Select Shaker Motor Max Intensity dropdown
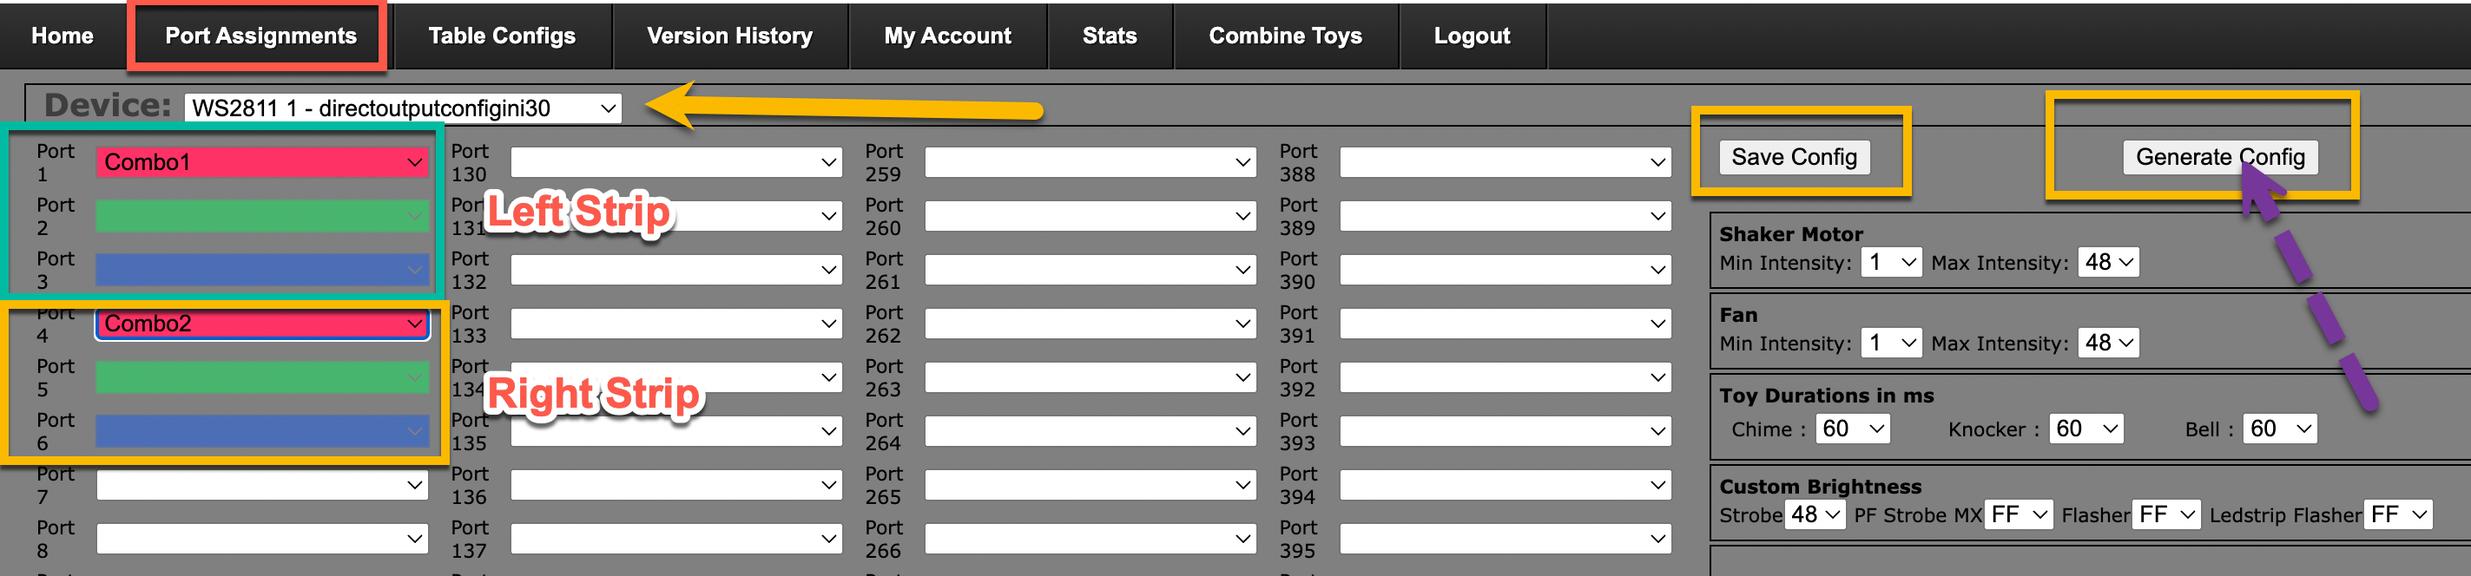The width and height of the screenshot is (2471, 576). click(2108, 263)
